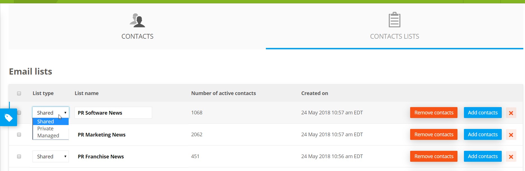Image resolution: width=525 pixels, height=171 pixels.
Task: Open the list type dropdown for PR Franchise News
Action: point(50,156)
